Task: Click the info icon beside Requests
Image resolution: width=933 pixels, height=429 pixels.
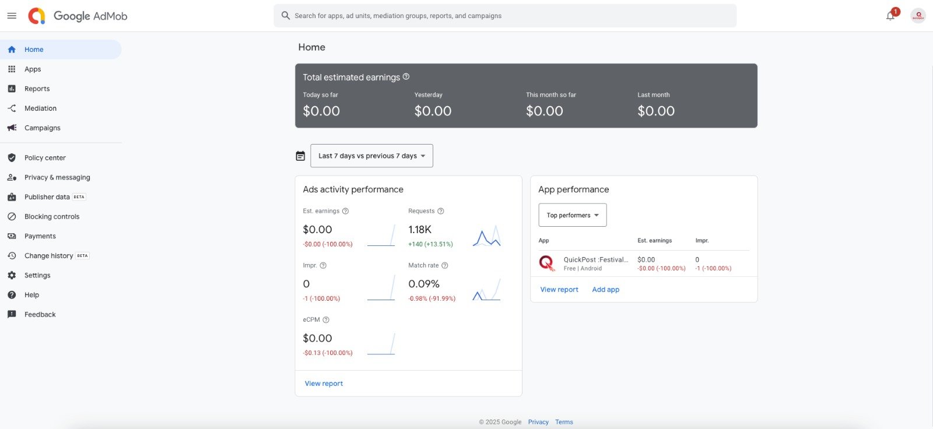Action: [441, 211]
